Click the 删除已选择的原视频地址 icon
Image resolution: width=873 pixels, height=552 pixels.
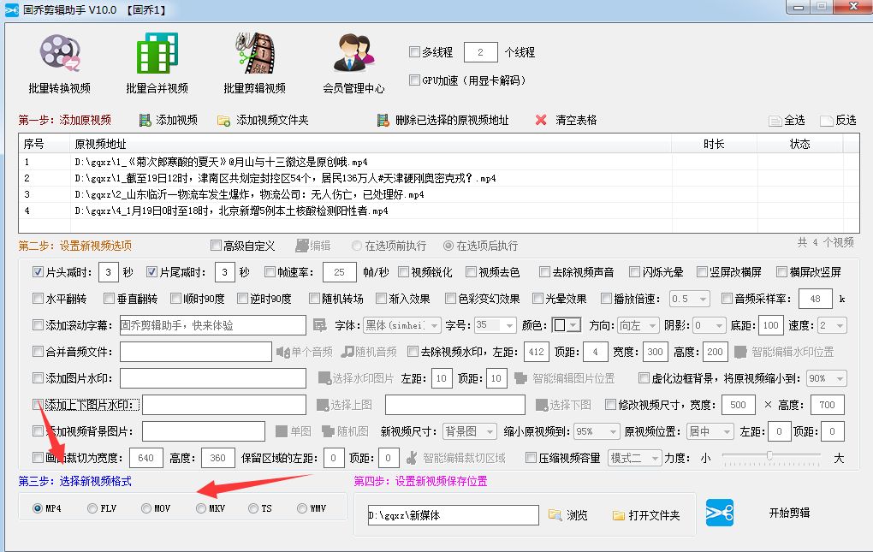[384, 118]
